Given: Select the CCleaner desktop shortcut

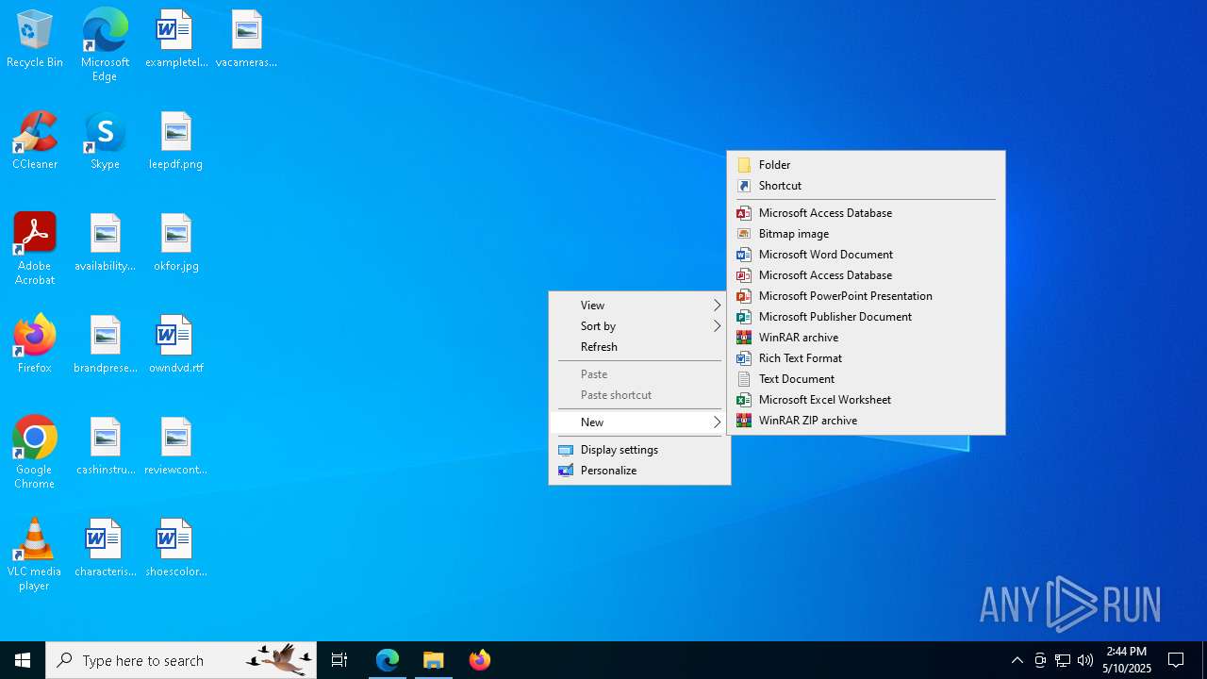Looking at the screenshot, I should click(35, 141).
